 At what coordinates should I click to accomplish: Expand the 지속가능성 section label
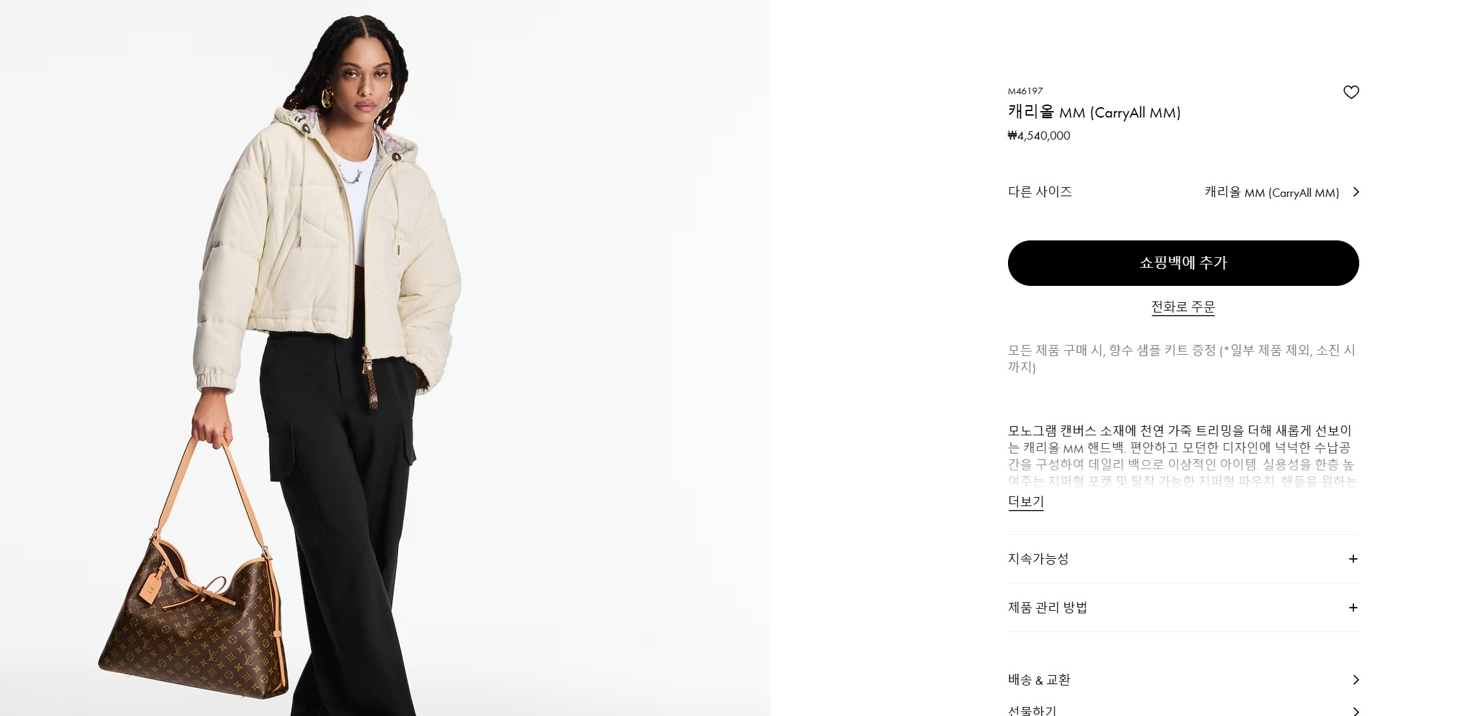1038,559
